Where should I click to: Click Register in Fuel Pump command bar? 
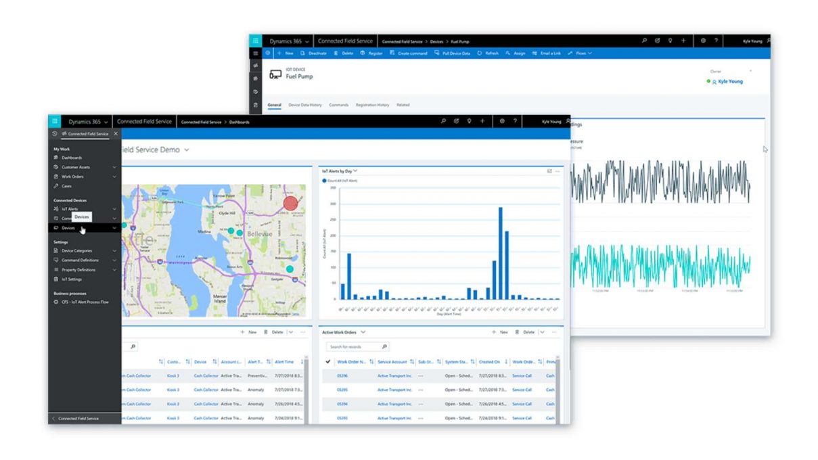tap(371, 53)
